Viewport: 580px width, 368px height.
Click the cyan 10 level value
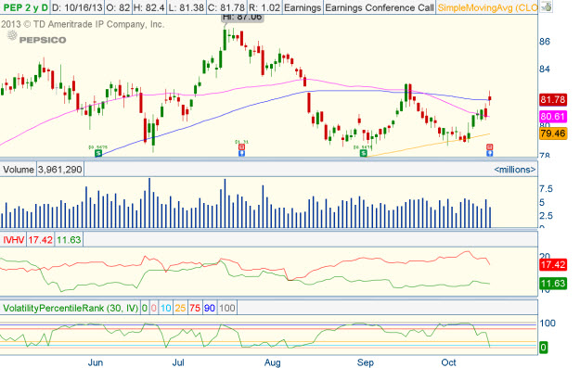[166, 308]
